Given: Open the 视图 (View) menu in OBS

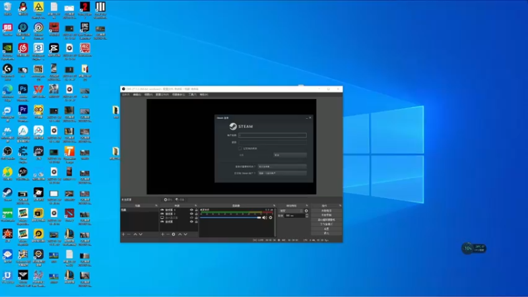Looking at the screenshot, I should point(148,94).
